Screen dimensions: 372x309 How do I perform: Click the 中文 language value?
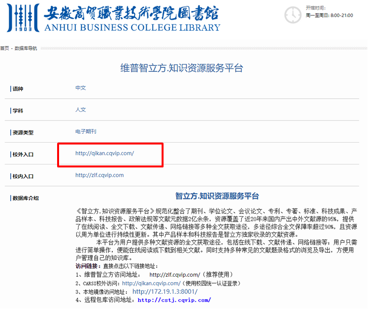[81, 88]
